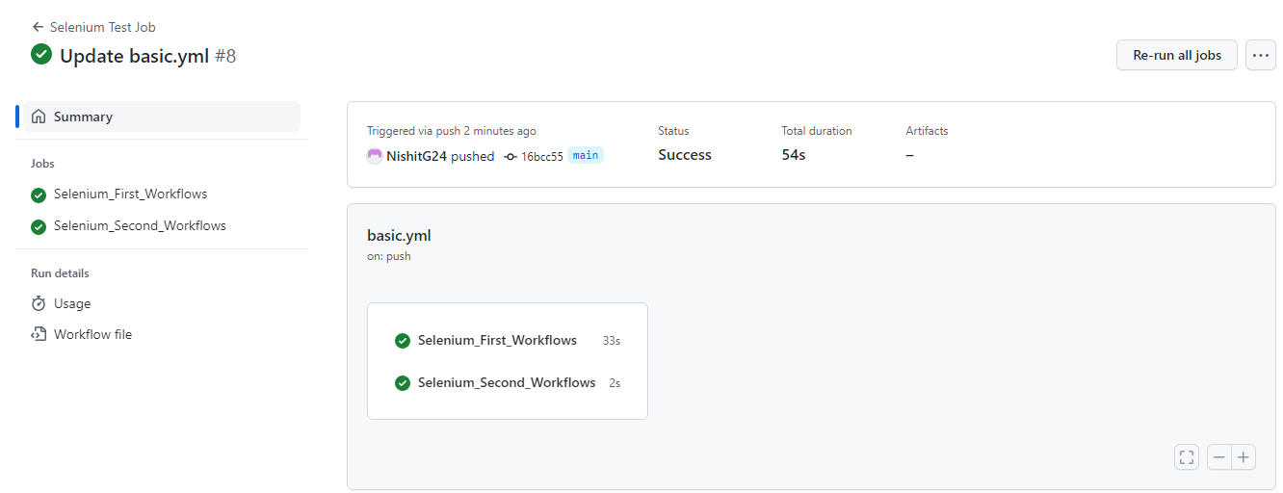Select the Summary home icon in sidebar
Screen dimensions: 1283x493
[39, 117]
